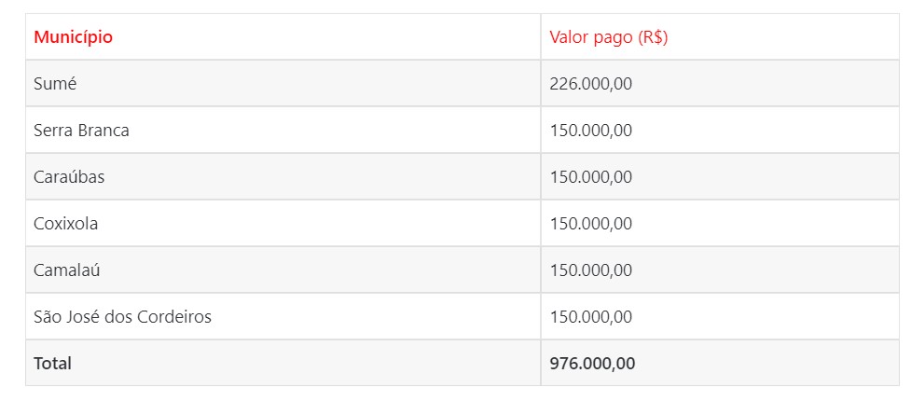Click the Serra Branca cell
911x415 pixels.
click(283, 131)
